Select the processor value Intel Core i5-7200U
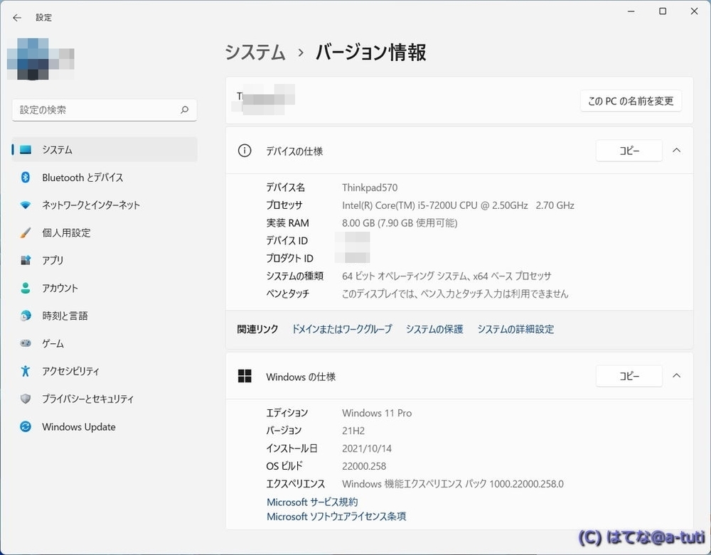Image resolution: width=711 pixels, height=555 pixels. click(458, 205)
